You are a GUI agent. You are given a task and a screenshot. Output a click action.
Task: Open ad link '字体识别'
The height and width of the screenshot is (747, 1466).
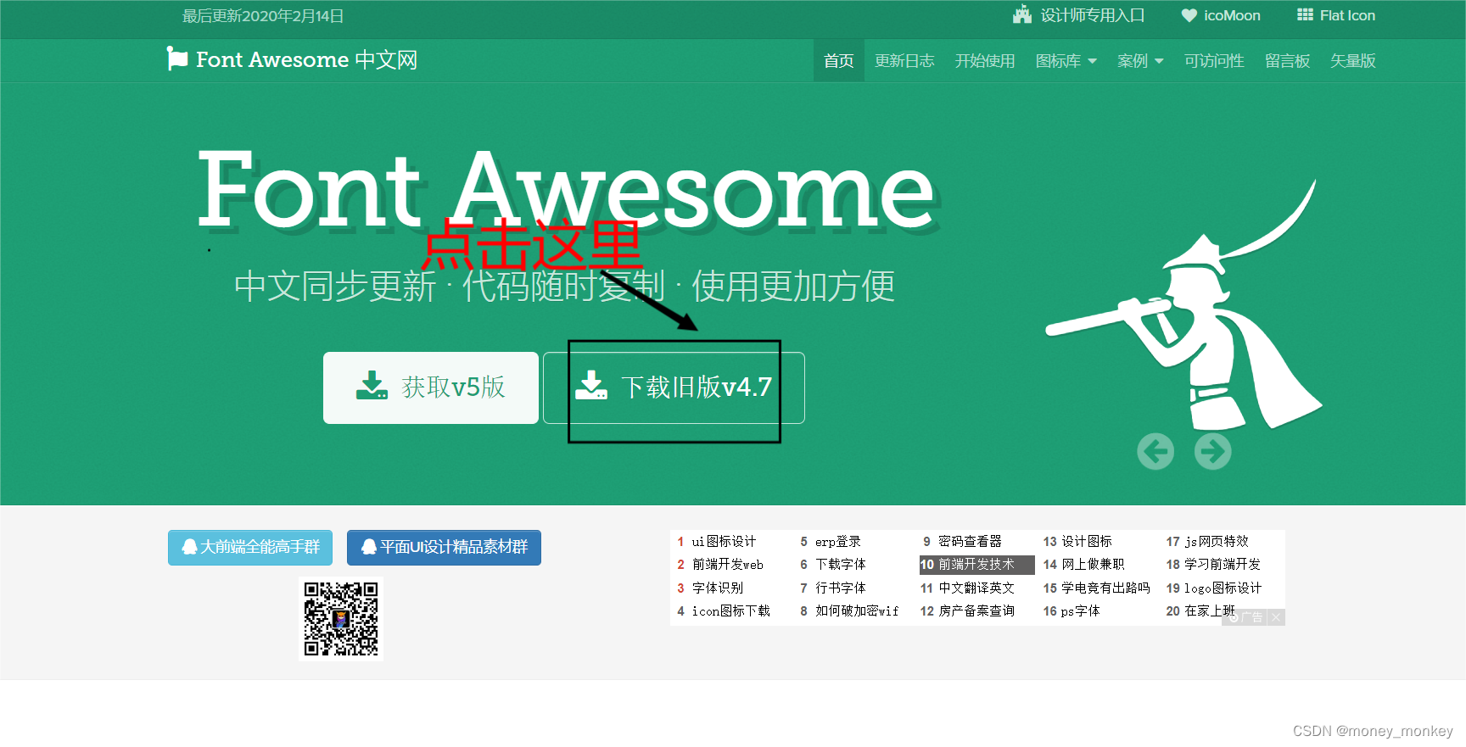718,588
